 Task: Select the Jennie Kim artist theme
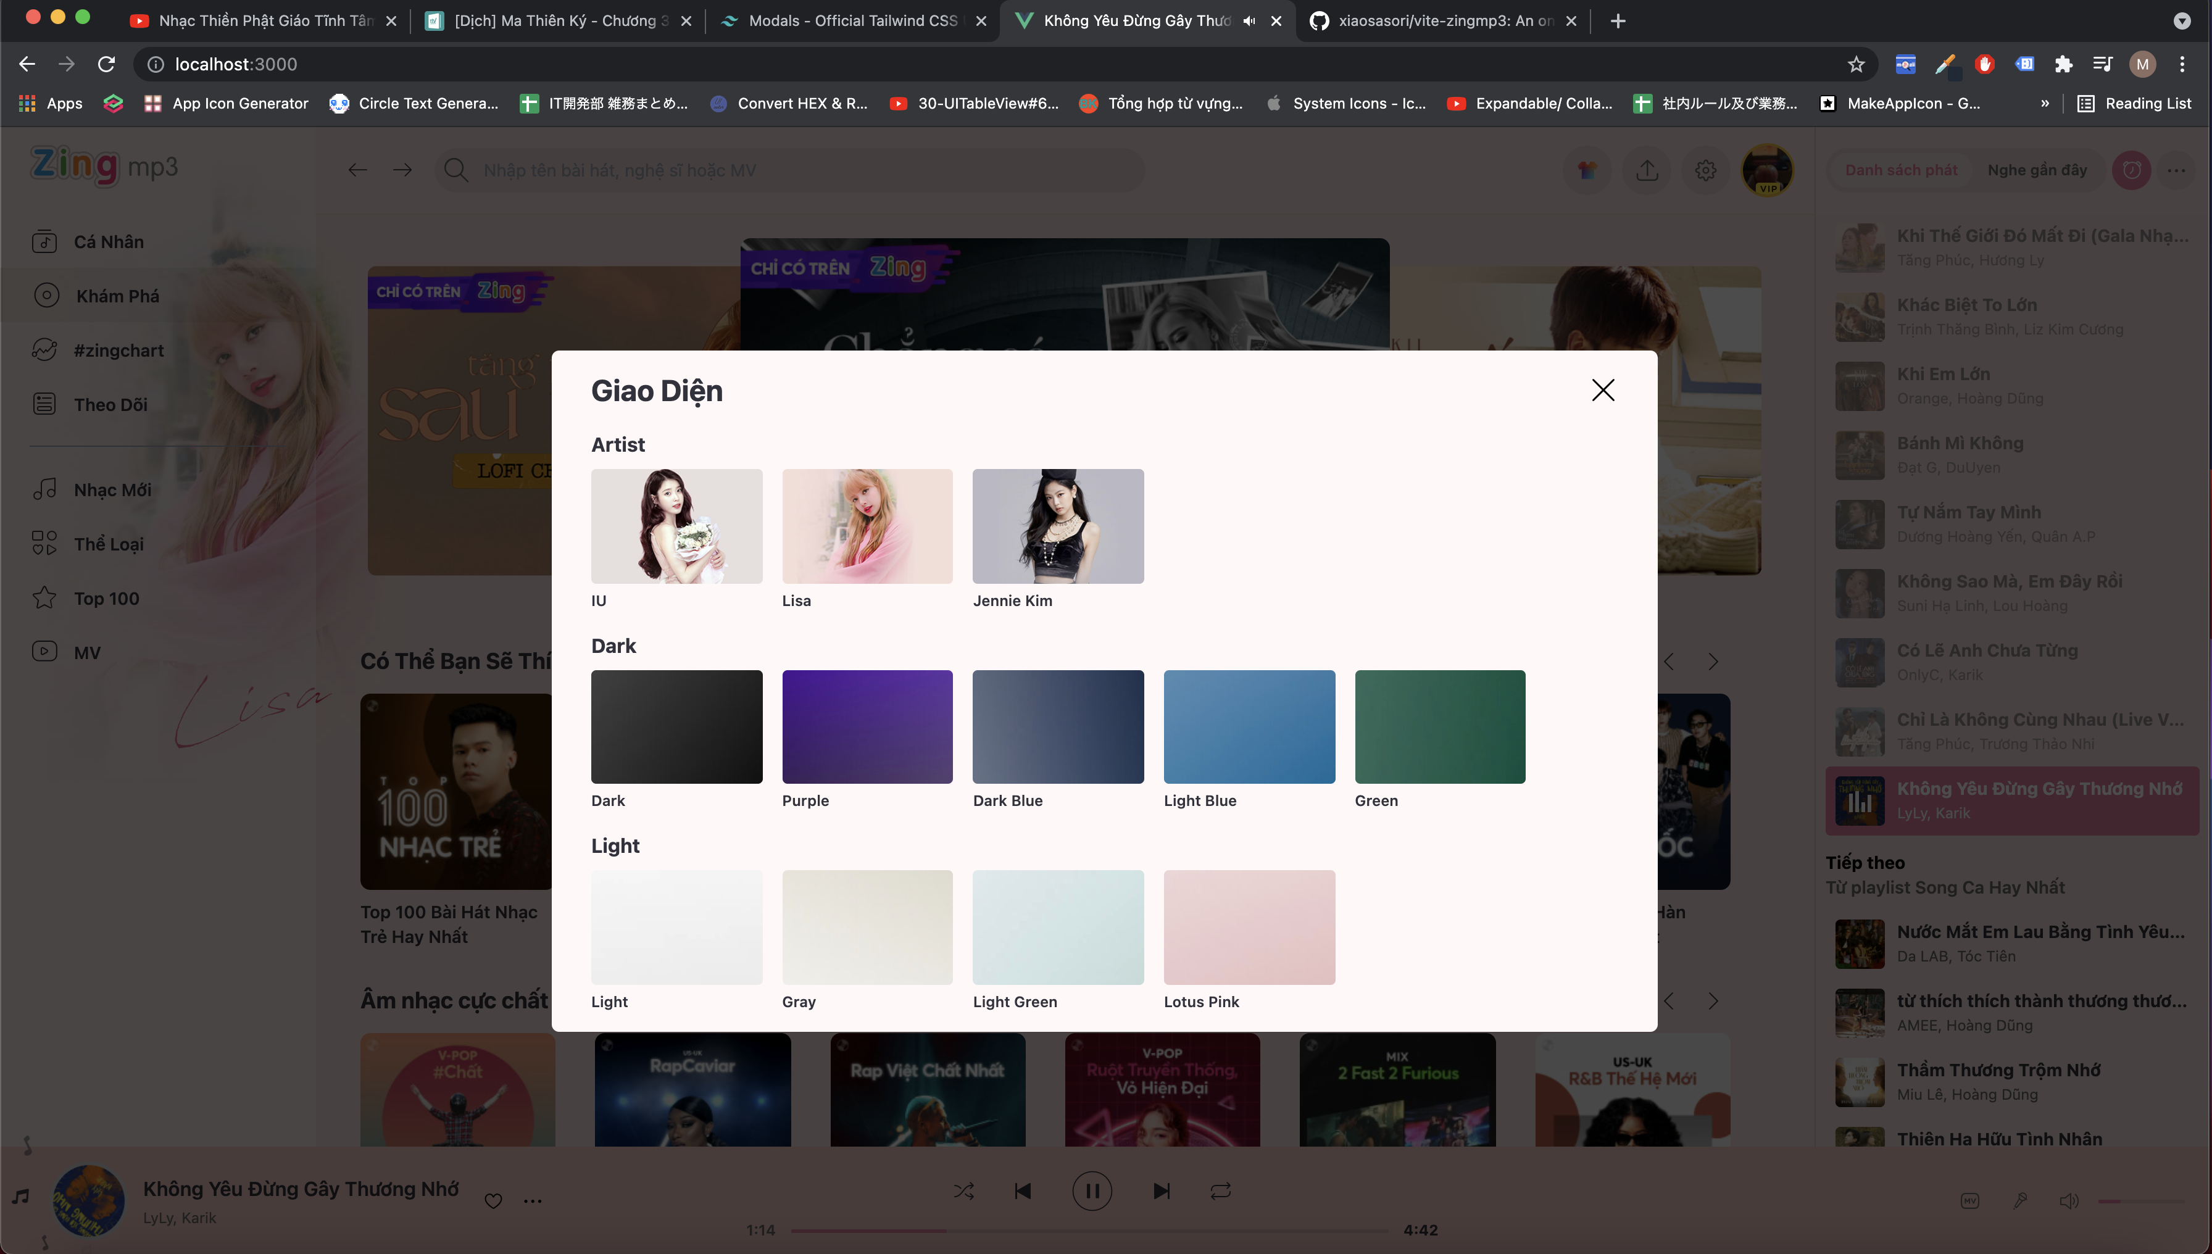coord(1058,525)
